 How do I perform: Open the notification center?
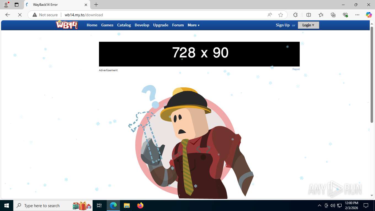(366, 206)
